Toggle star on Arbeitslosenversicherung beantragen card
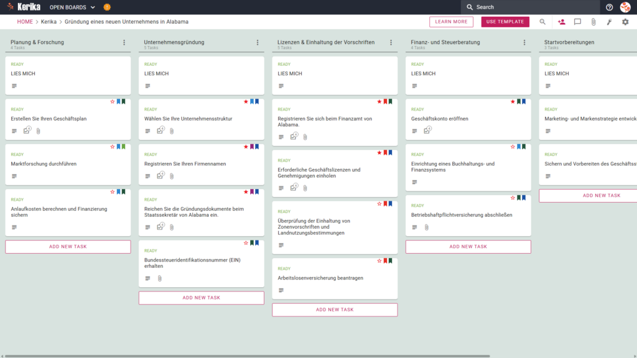The image size is (637, 358). pos(379,260)
